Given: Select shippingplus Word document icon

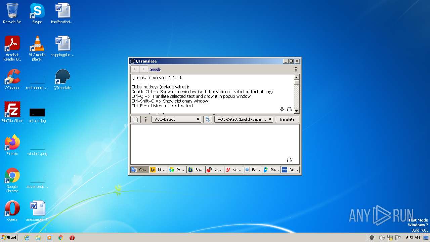Looking at the screenshot, I should pyautogui.click(x=62, y=46).
